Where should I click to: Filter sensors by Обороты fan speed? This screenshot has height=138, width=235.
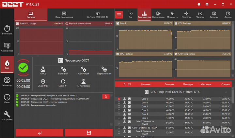(x=186, y=15)
